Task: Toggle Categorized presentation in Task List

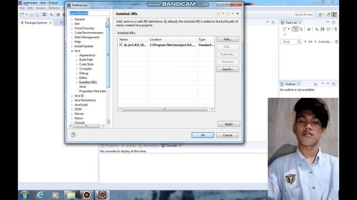Action: (x=295, y=29)
